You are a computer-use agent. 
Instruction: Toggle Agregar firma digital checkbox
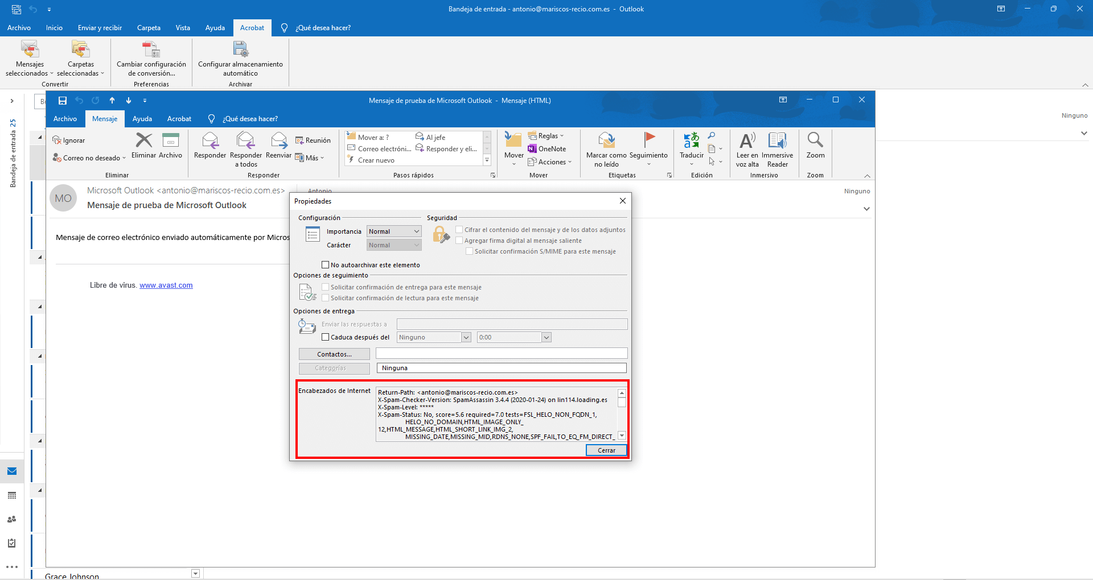pos(459,241)
